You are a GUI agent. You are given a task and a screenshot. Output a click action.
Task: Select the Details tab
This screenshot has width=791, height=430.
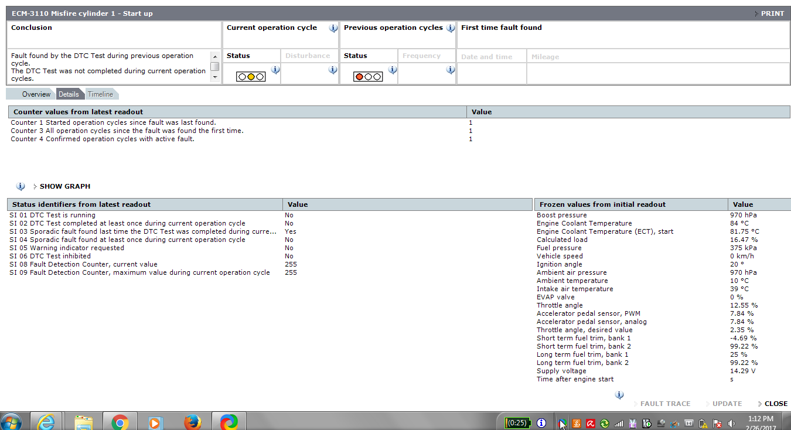[x=69, y=94]
